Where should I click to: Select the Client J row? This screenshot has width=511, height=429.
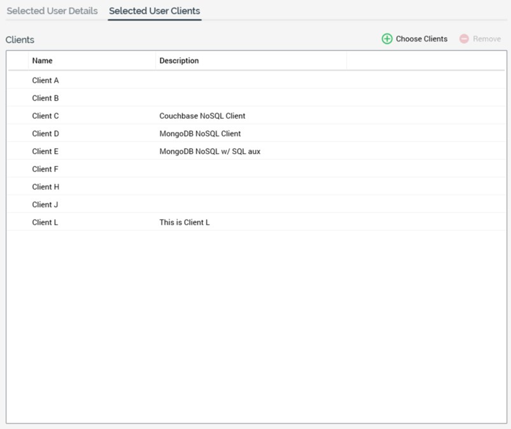(46, 205)
